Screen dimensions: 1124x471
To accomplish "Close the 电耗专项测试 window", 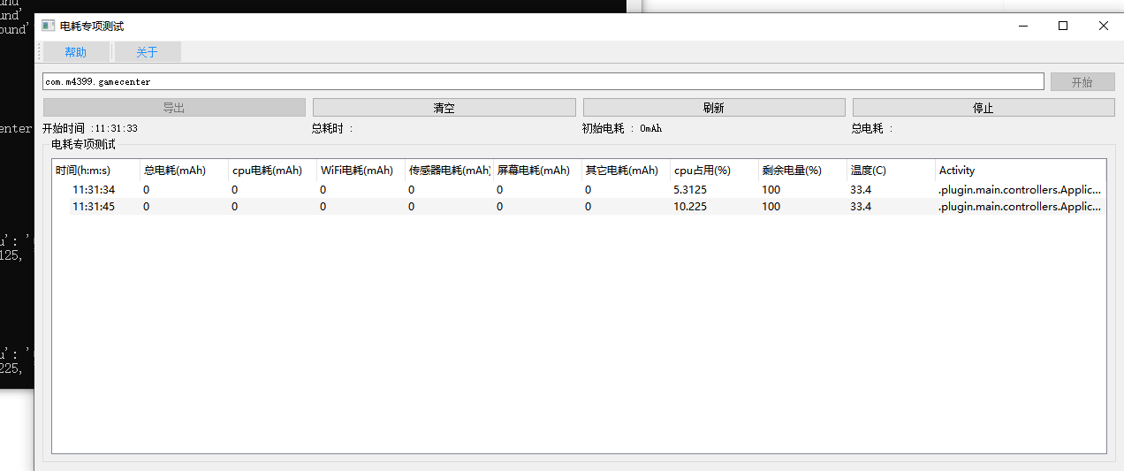I will (x=1103, y=26).
